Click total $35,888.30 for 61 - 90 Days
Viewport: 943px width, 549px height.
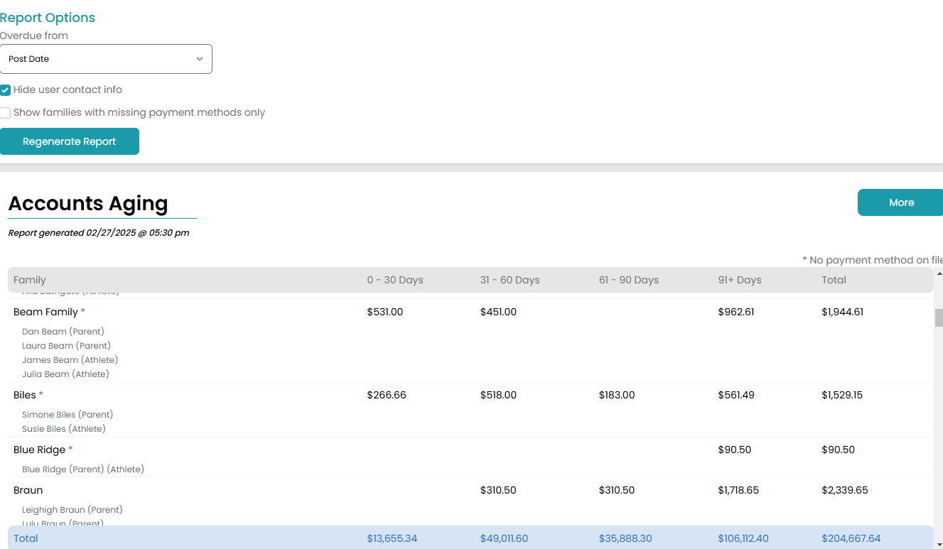(x=625, y=538)
